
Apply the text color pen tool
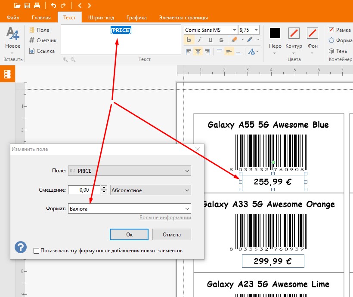250,40
